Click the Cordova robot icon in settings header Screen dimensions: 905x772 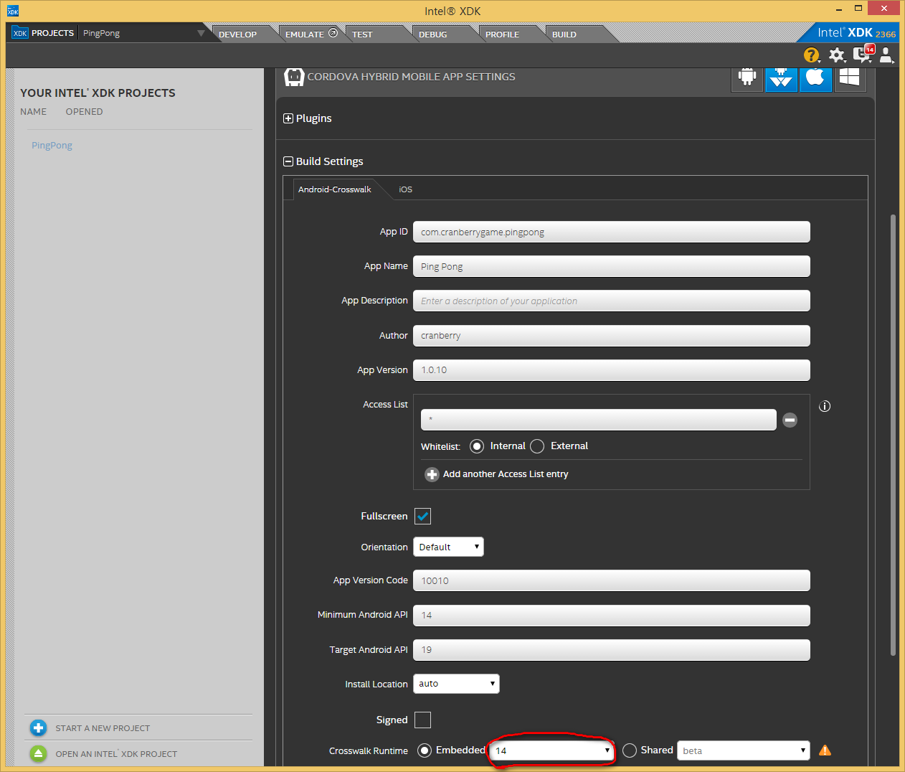coord(294,77)
